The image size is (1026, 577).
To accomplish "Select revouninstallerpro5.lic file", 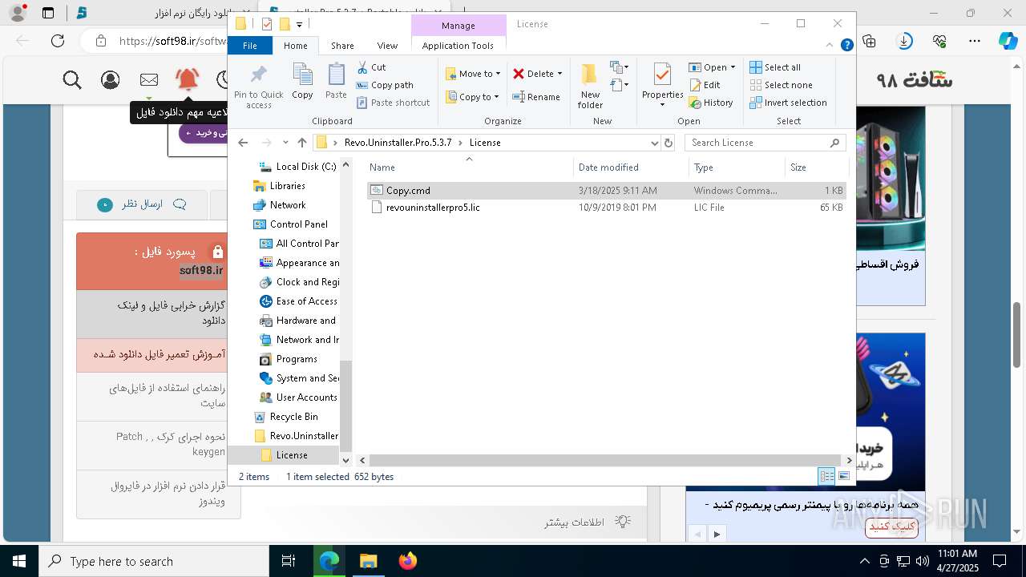I will (x=606, y=208).
